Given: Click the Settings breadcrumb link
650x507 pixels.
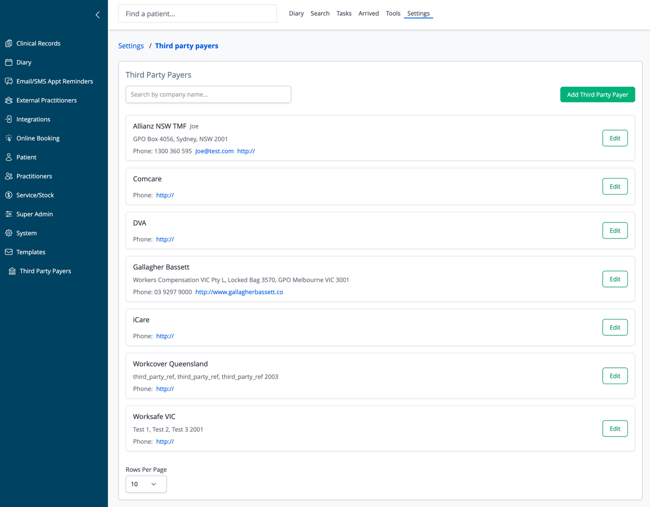Looking at the screenshot, I should 131,46.
